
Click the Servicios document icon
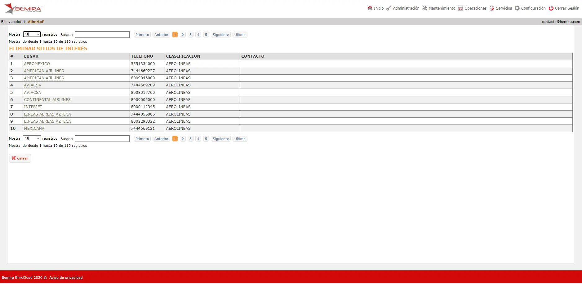(492, 8)
